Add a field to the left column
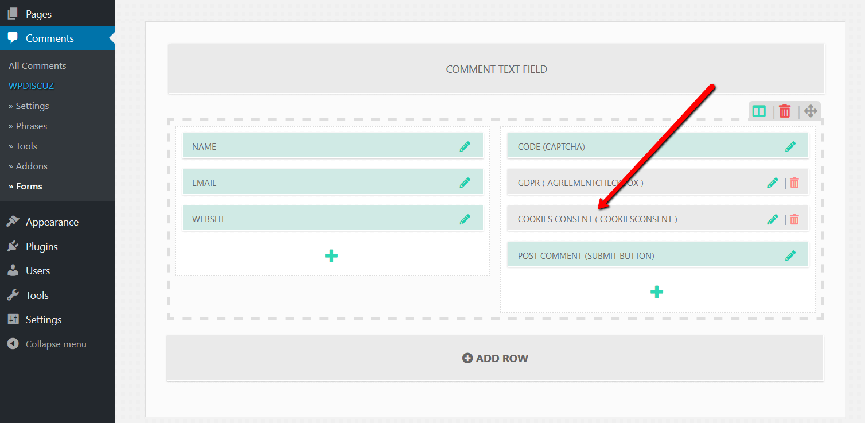Screen dimensions: 865x423 (x=332, y=256)
